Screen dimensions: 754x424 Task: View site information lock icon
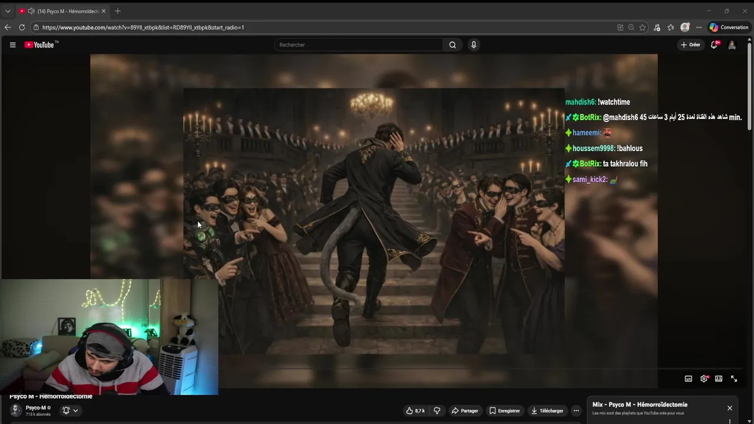pyautogui.click(x=36, y=27)
